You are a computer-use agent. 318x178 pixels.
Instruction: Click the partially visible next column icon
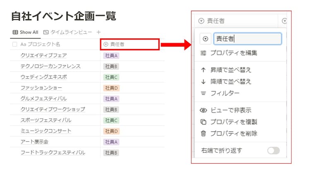point(284,21)
